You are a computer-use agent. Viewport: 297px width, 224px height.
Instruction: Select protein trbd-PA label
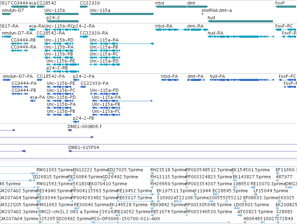point(170,76)
